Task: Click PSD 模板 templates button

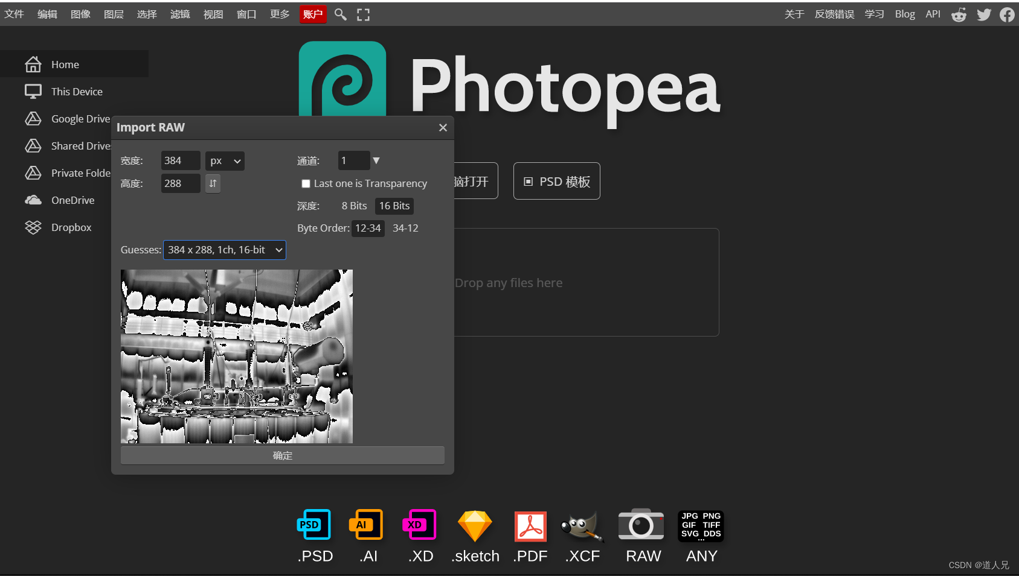Action: tap(557, 181)
